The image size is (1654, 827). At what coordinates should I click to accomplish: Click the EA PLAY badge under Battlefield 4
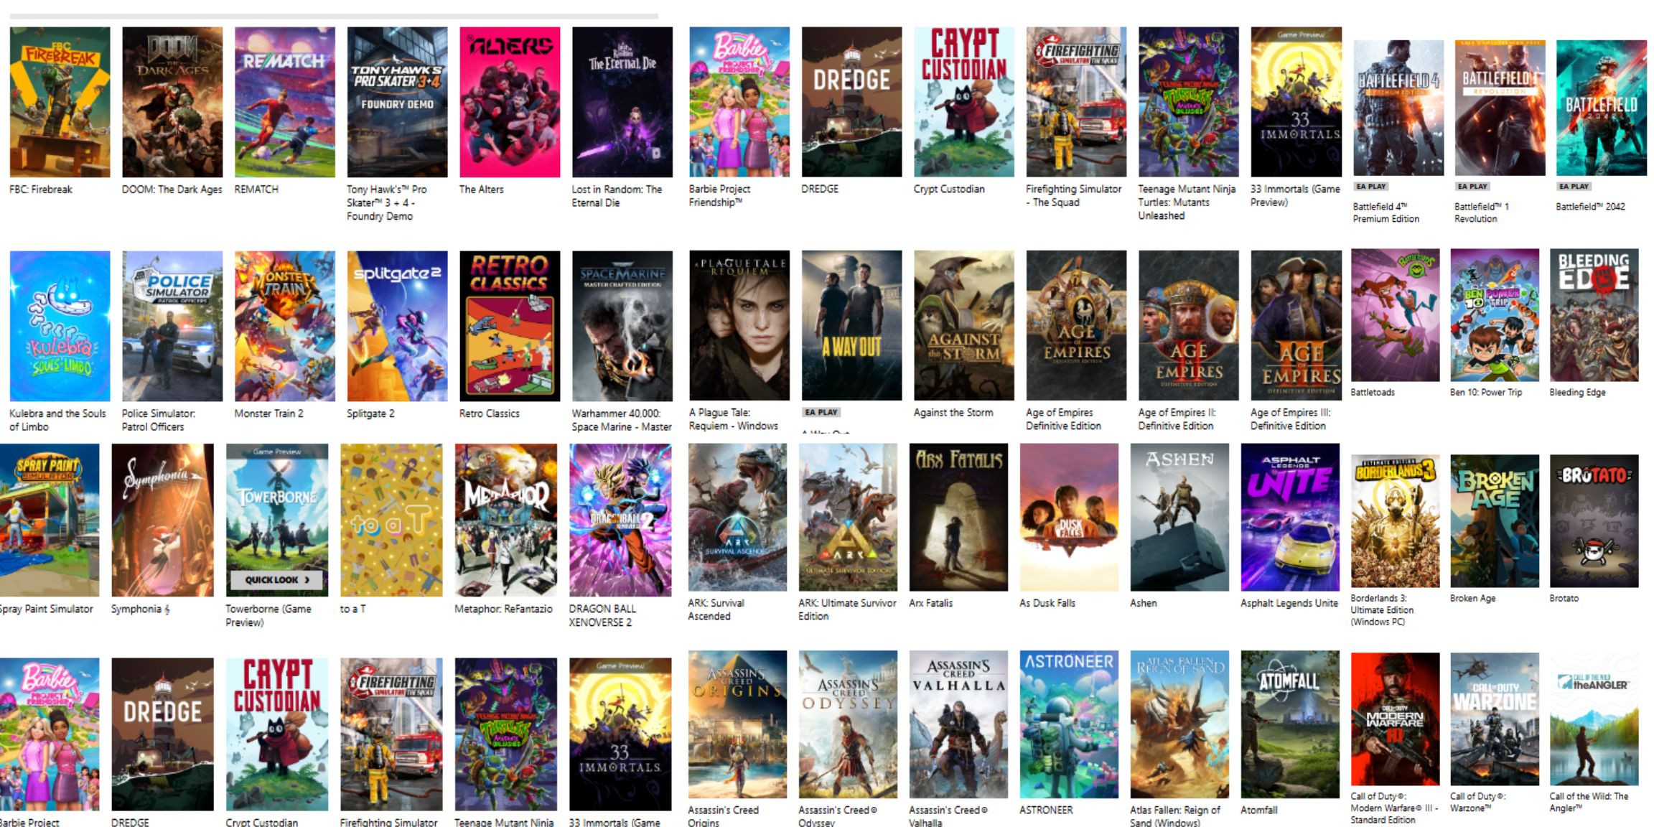click(1371, 187)
